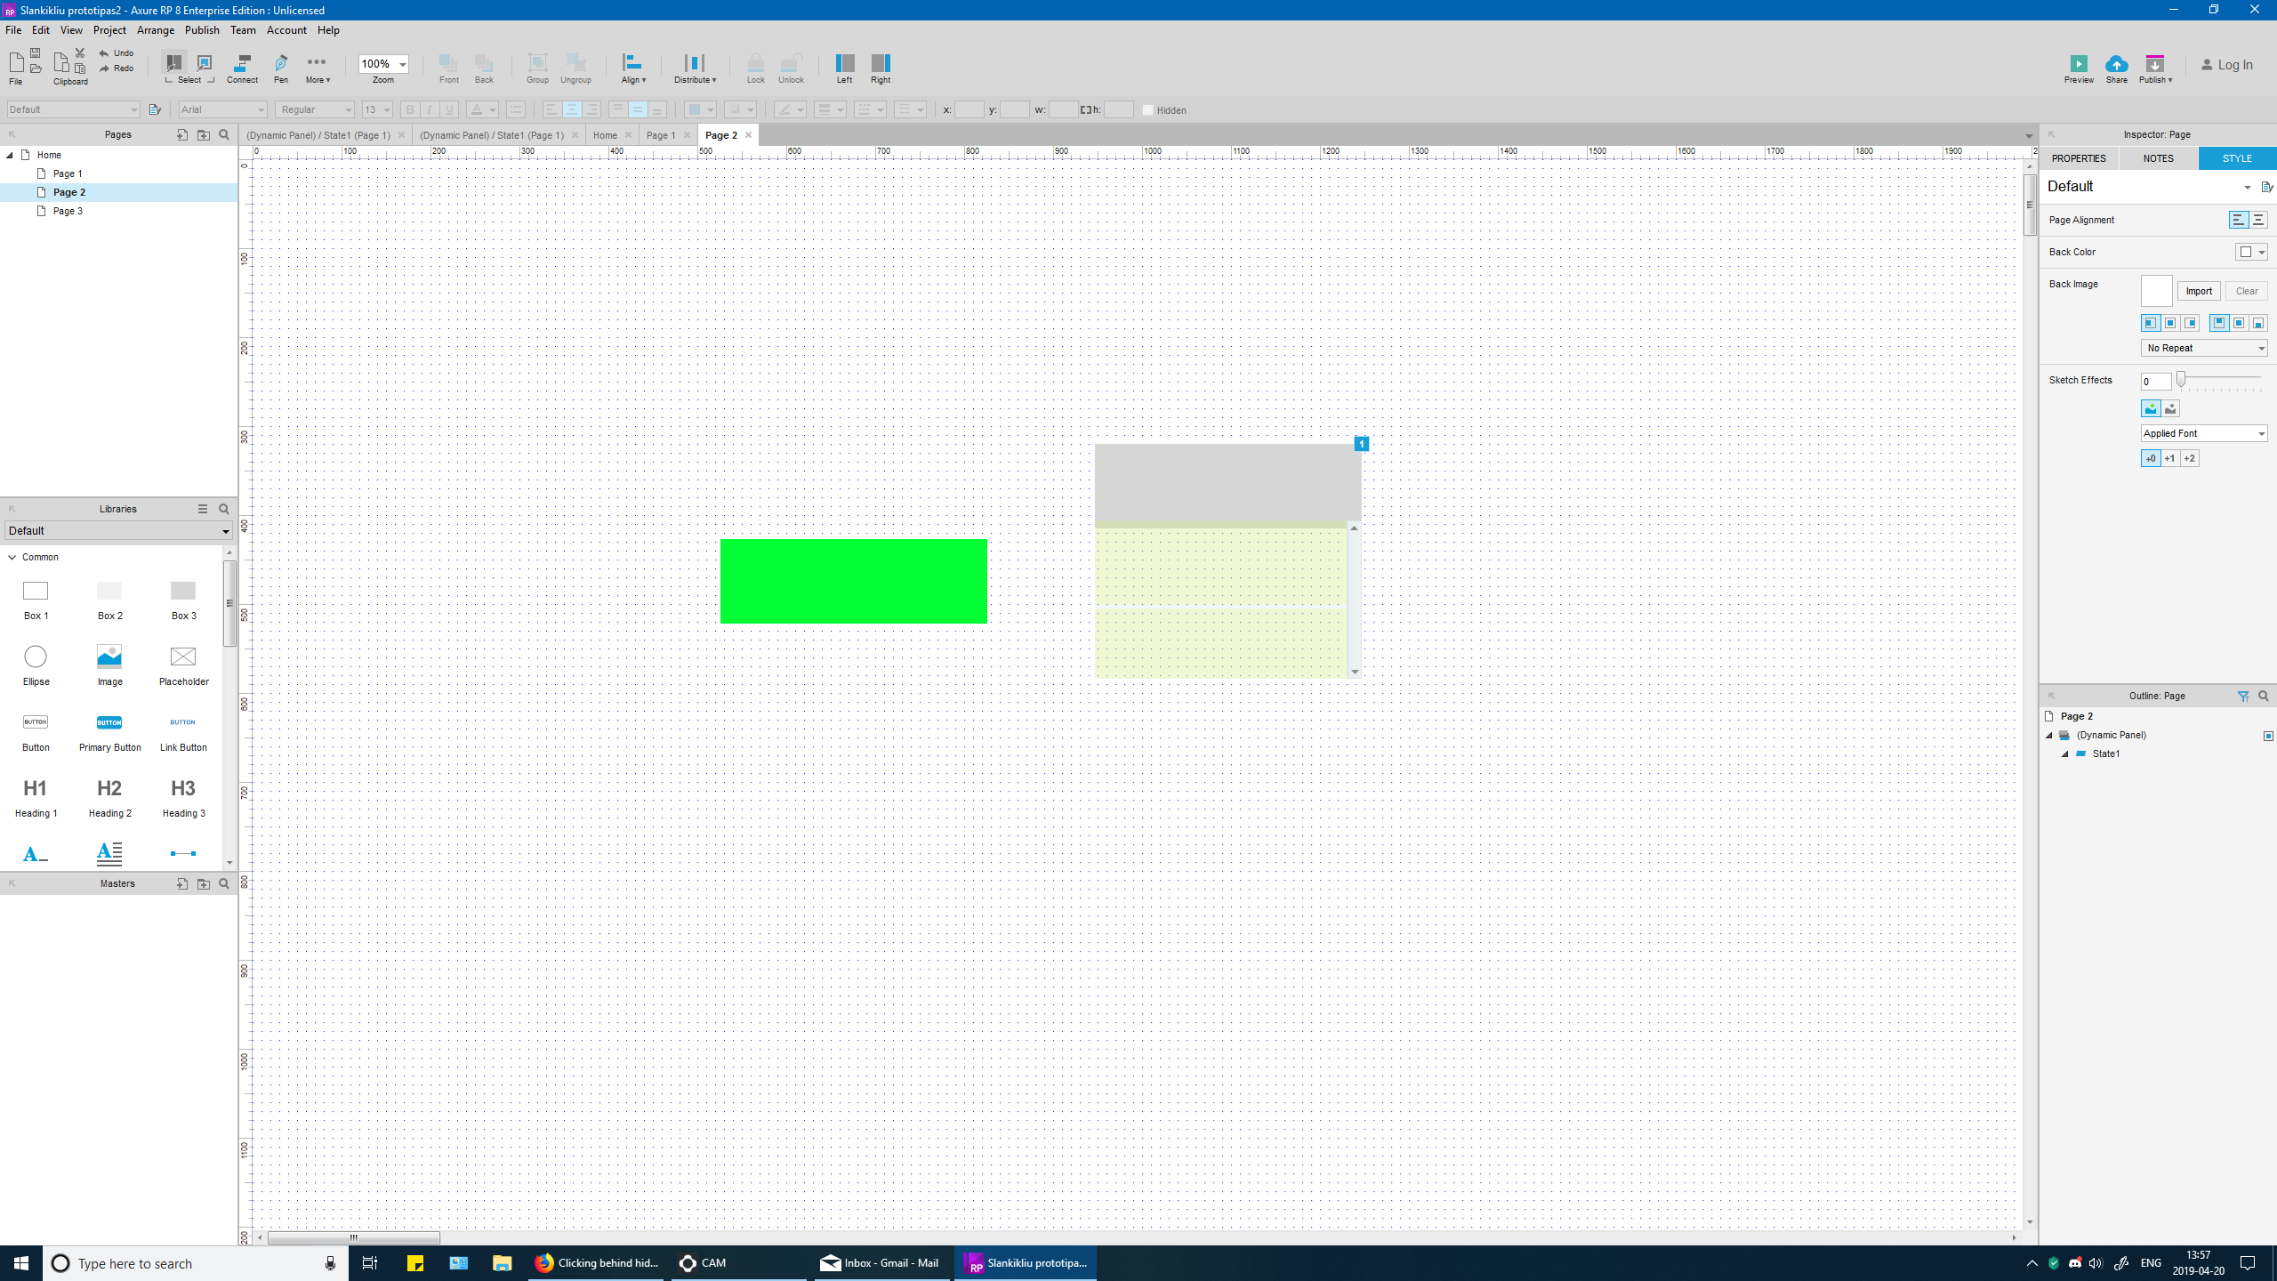This screenshot has height=1281, width=2277.
Task: Collapse the Common library section
Action: pos(12,558)
